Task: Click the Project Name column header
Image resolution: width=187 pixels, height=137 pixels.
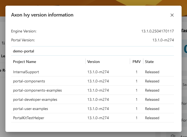Action: pyautogui.click(x=25, y=62)
